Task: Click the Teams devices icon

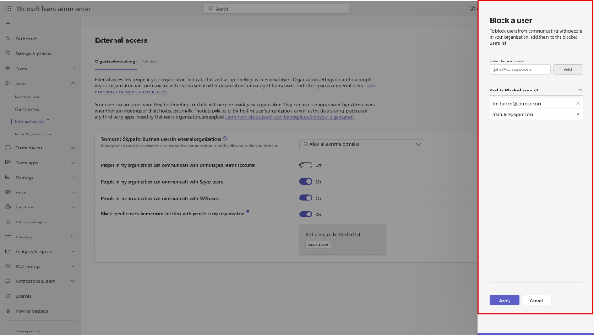Action: (8, 148)
